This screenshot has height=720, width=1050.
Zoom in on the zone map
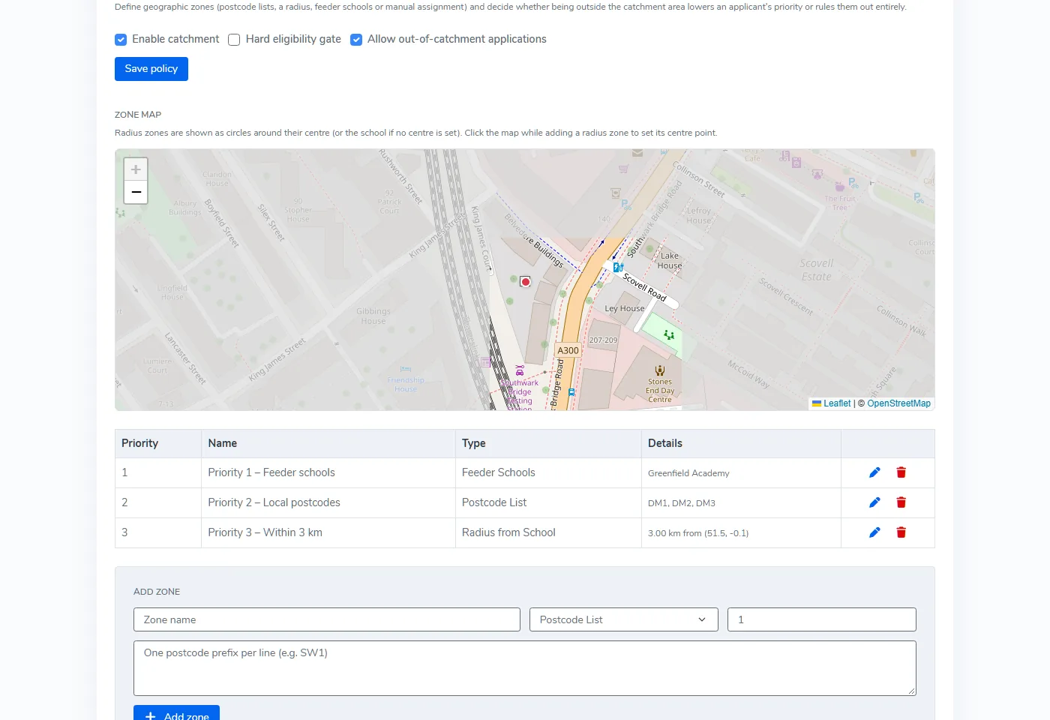click(x=136, y=169)
